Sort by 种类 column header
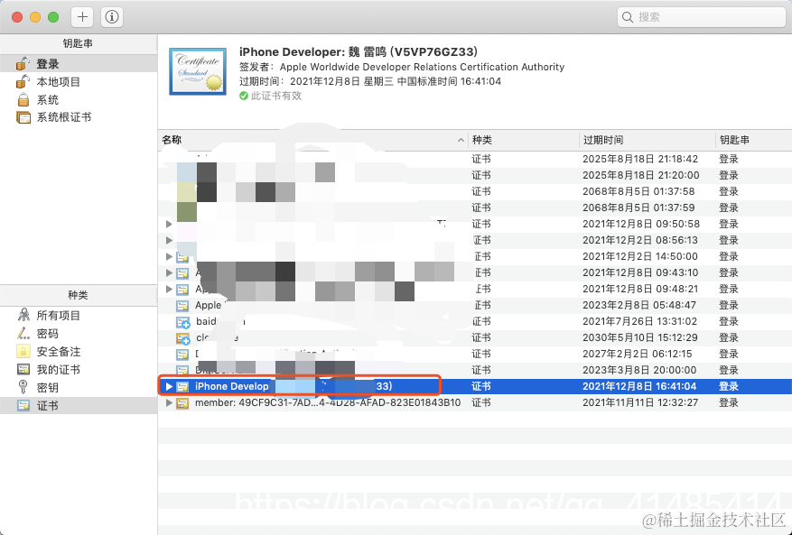The image size is (792, 535). click(x=523, y=140)
